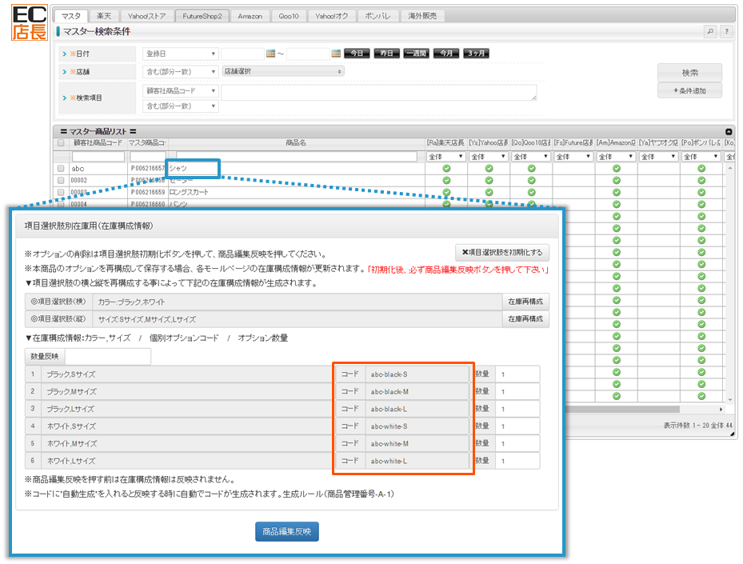This screenshot has height=564, width=743.
Task: Open the 顧客社商品コード search item dropdown
Action: click(180, 91)
